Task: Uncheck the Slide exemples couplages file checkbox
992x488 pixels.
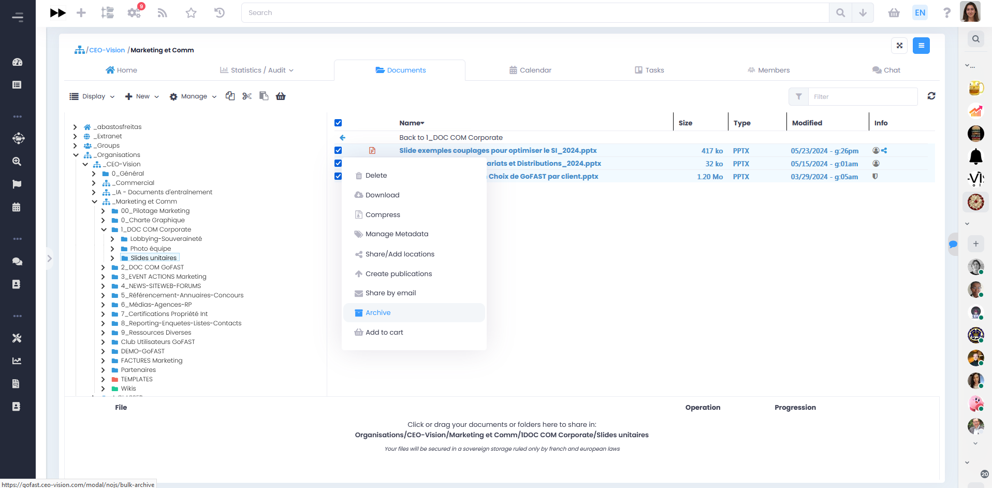Action: 338,151
